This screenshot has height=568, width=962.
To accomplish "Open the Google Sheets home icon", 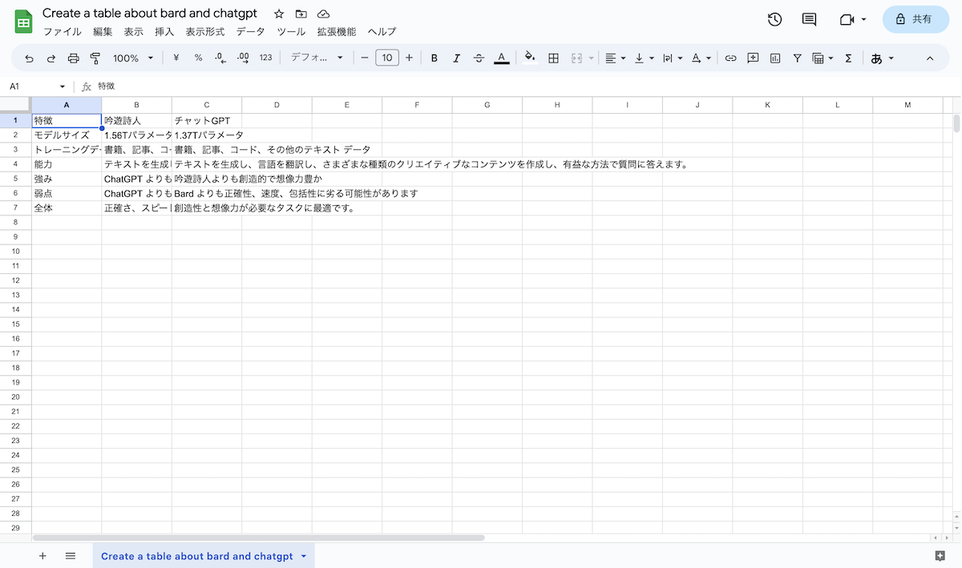I will [23, 22].
